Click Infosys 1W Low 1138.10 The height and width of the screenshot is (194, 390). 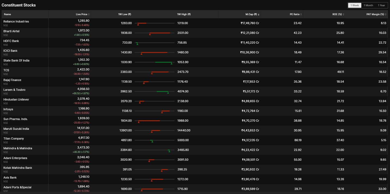tap(127, 111)
